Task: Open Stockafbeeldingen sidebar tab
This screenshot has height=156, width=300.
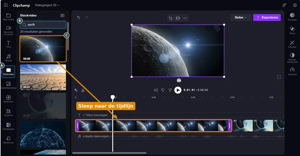Action: coord(8,85)
